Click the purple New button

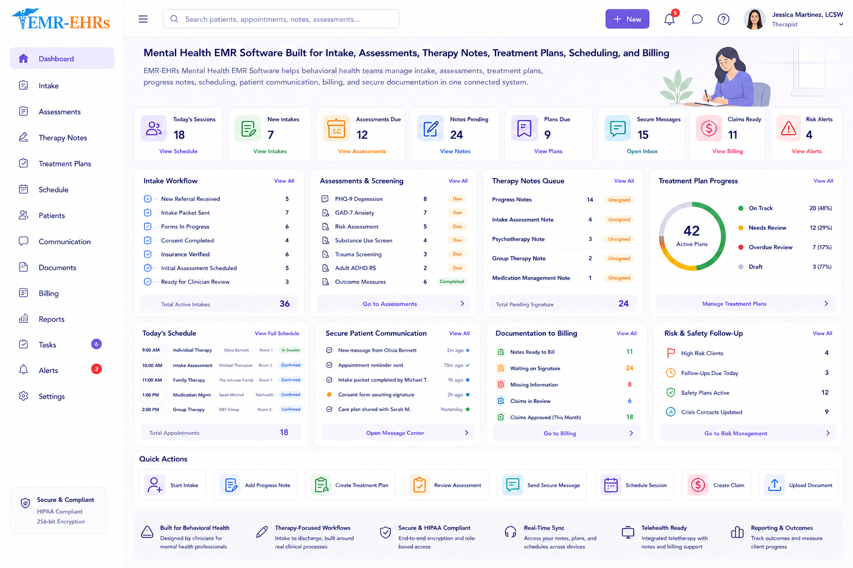[x=627, y=19]
